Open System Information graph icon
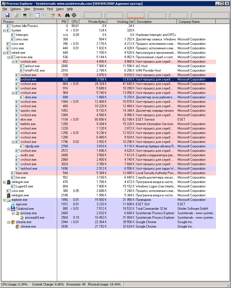This screenshot has width=231, height=288. [25, 15]
